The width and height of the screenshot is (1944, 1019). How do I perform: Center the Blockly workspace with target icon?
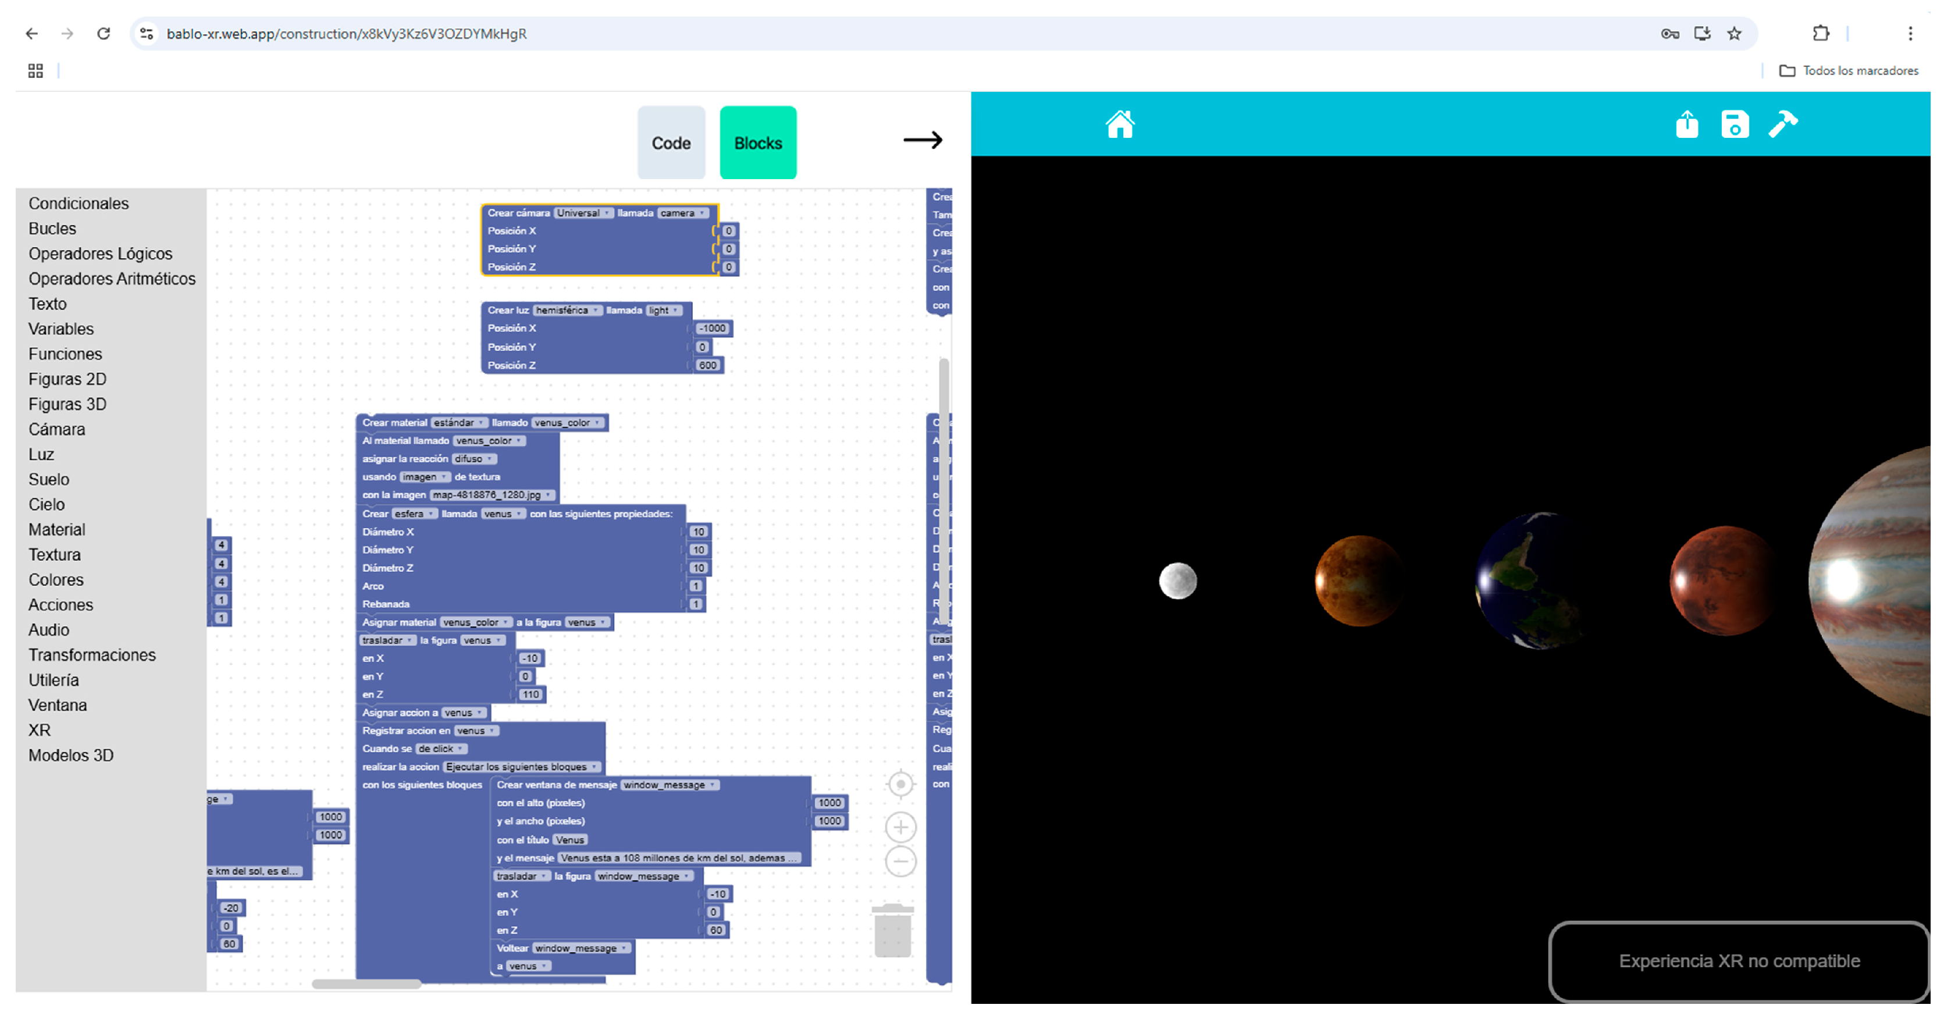tap(900, 785)
